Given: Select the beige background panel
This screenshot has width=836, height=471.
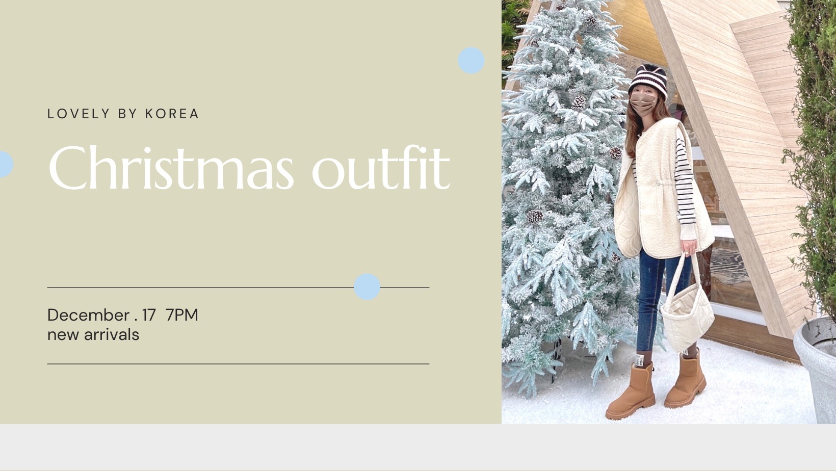Looking at the screenshot, I should (250, 212).
